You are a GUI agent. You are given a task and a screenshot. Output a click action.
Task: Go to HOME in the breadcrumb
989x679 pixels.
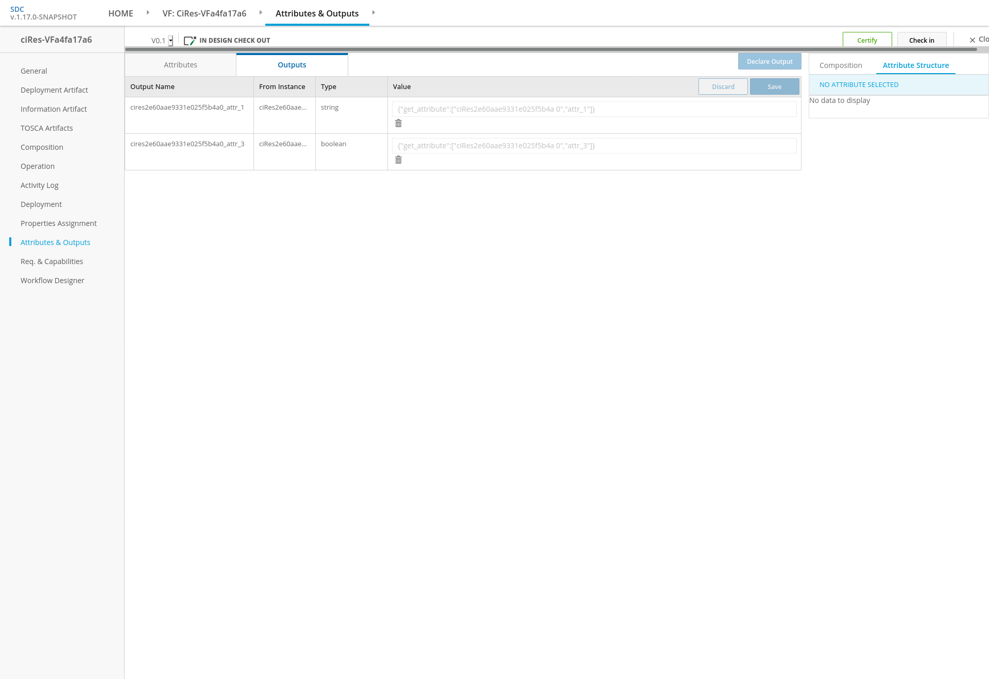pyautogui.click(x=121, y=13)
